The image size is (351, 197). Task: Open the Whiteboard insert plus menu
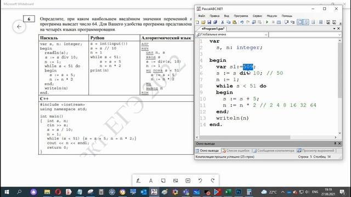(188, 181)
